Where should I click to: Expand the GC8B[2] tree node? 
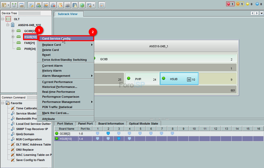tap(13, 31)
